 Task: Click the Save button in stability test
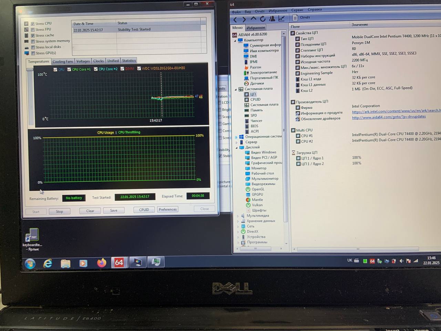coord(114,210)
